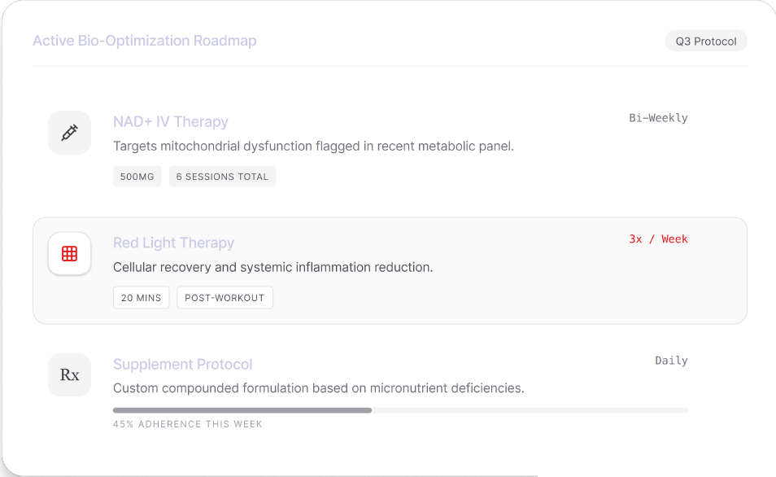Click the supplement adherence progress bar
Image resolution: width=776 pixels, height=477 pixels.
[x=400, y=410]
